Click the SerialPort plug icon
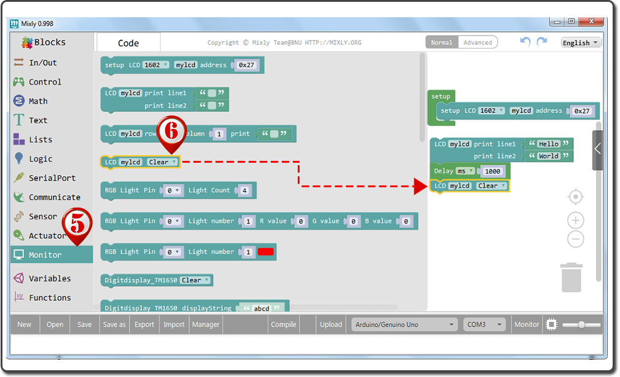This screenshot has height=377, width=620. 18,177
